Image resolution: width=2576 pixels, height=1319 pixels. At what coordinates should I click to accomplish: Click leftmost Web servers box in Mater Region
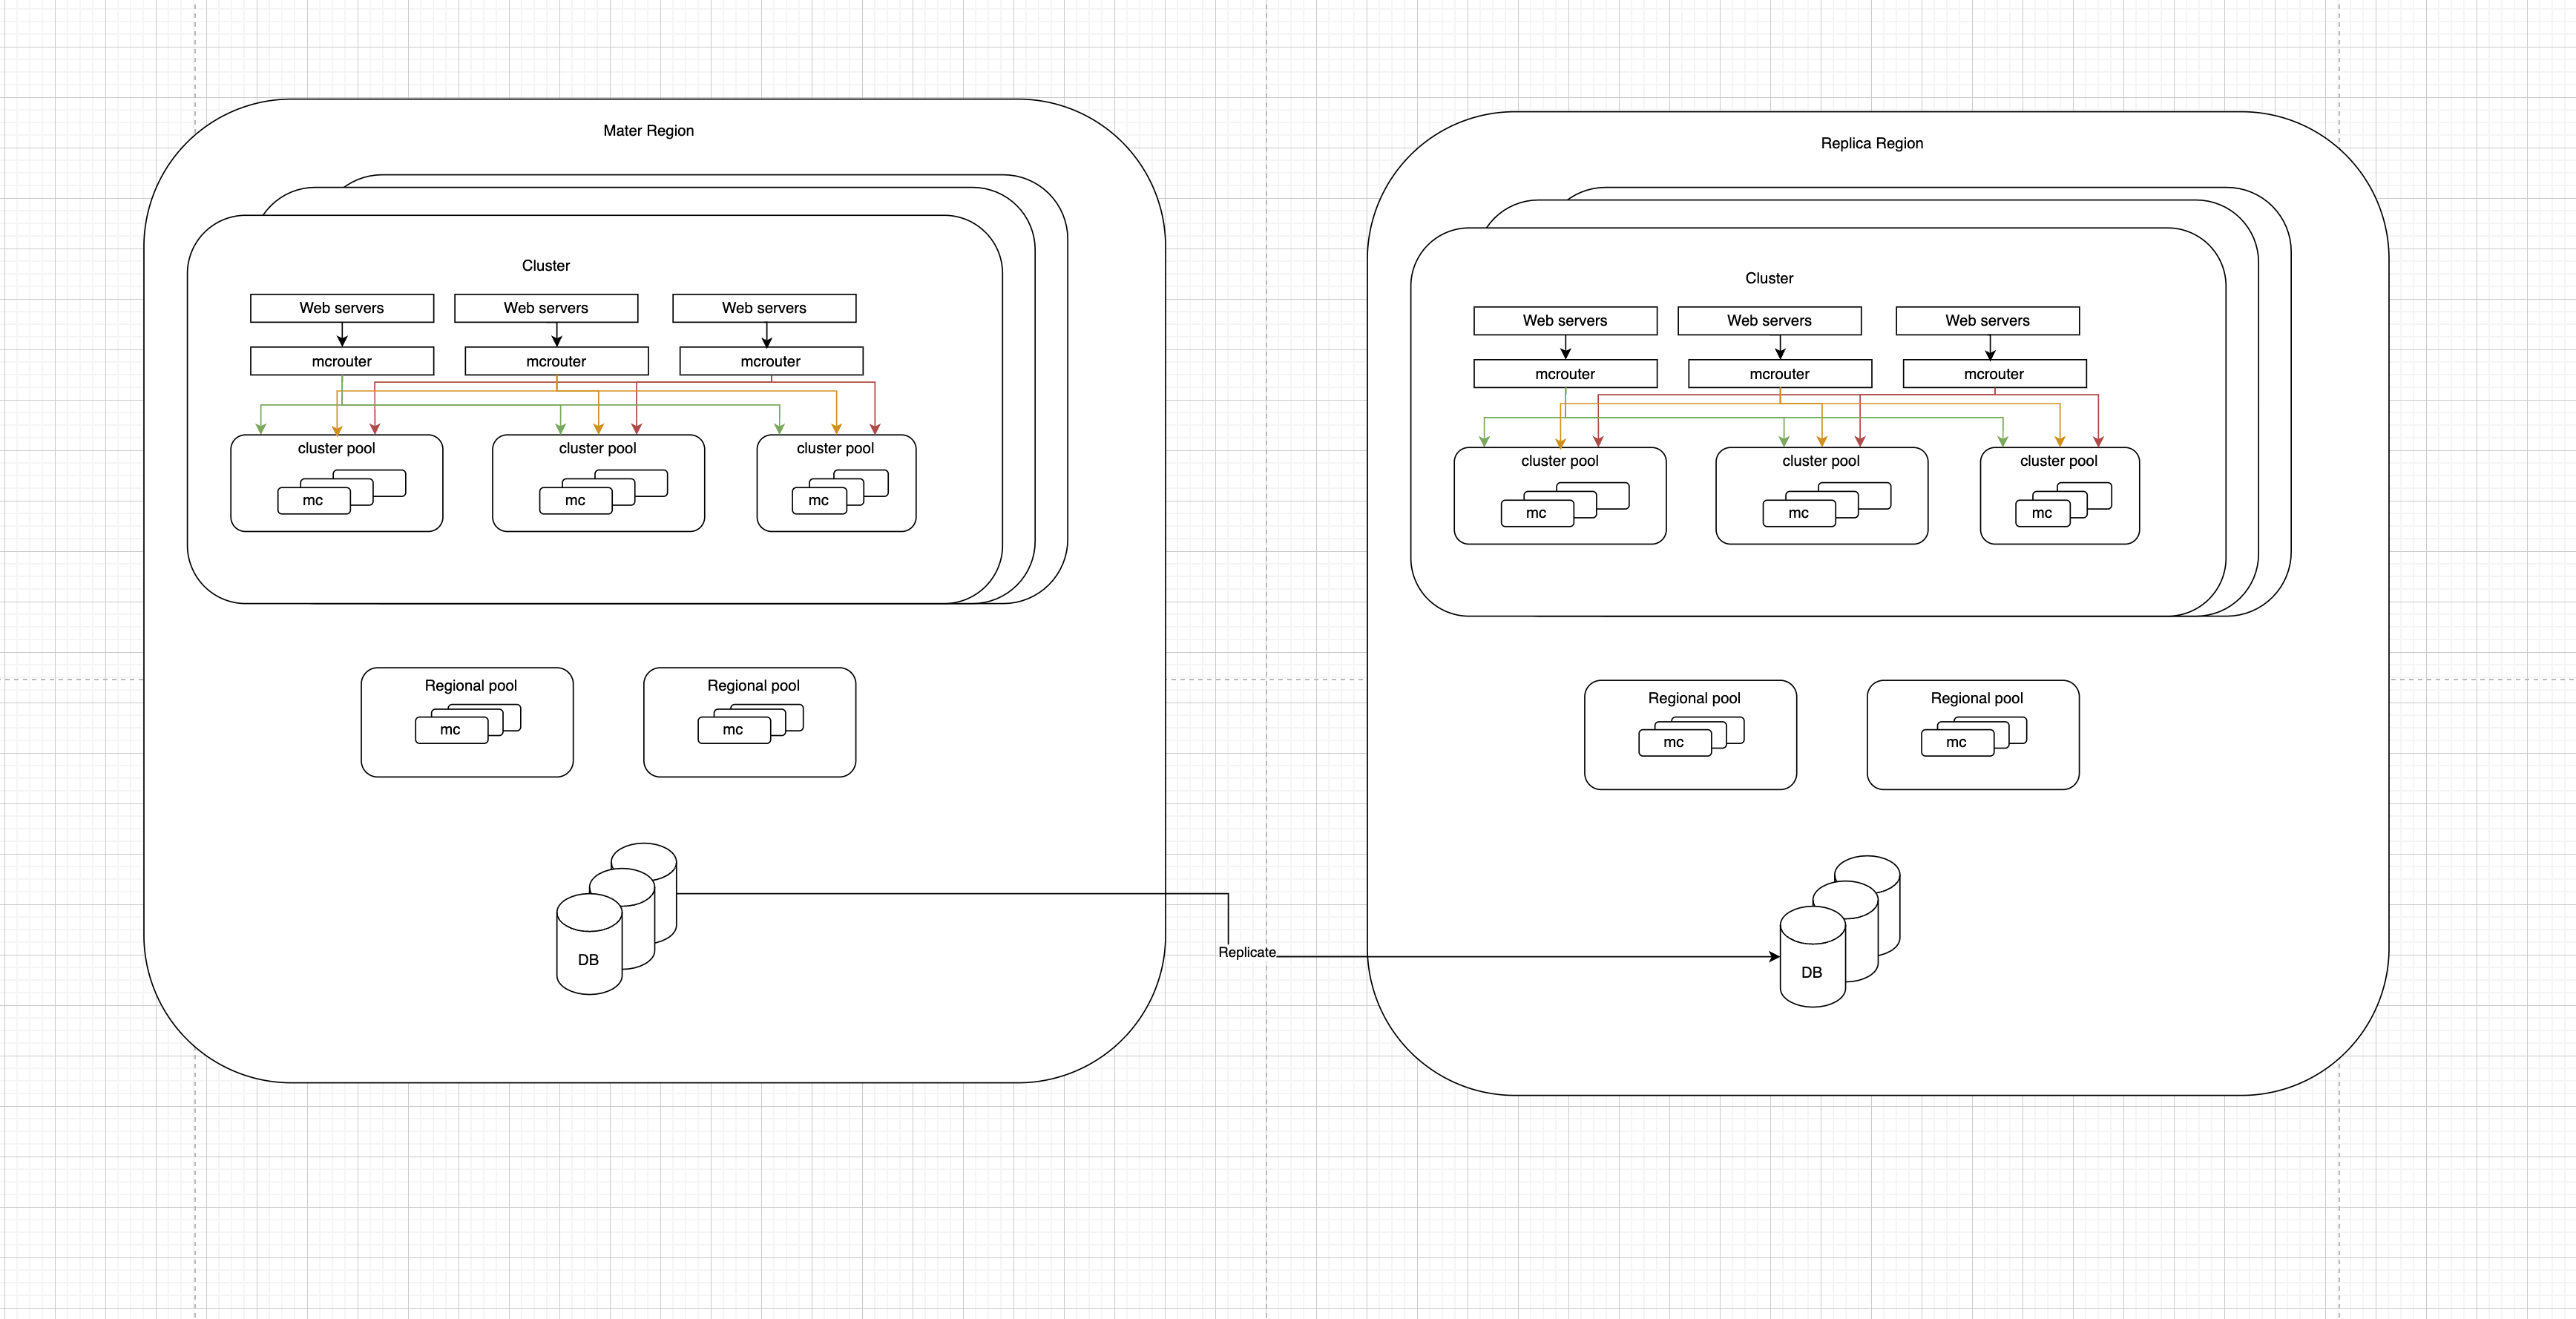coord(342,308)
